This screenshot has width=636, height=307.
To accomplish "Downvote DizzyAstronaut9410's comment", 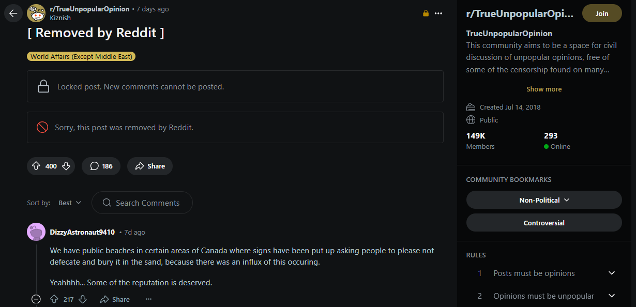I will point(83,299).
